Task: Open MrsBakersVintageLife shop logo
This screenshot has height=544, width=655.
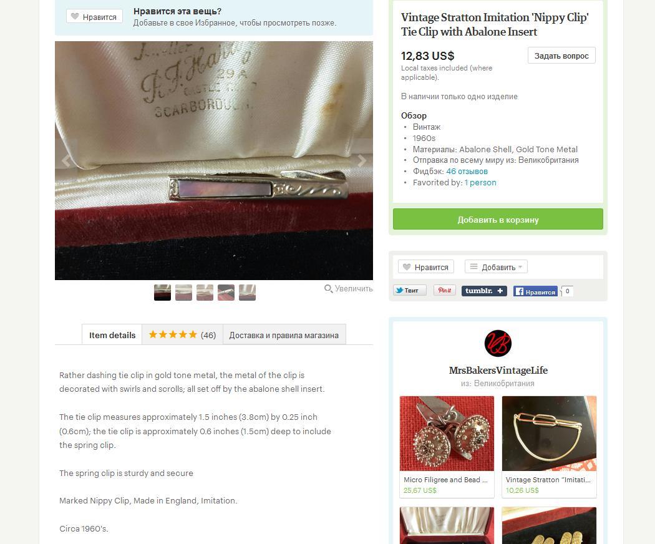Action: point(498,344)
